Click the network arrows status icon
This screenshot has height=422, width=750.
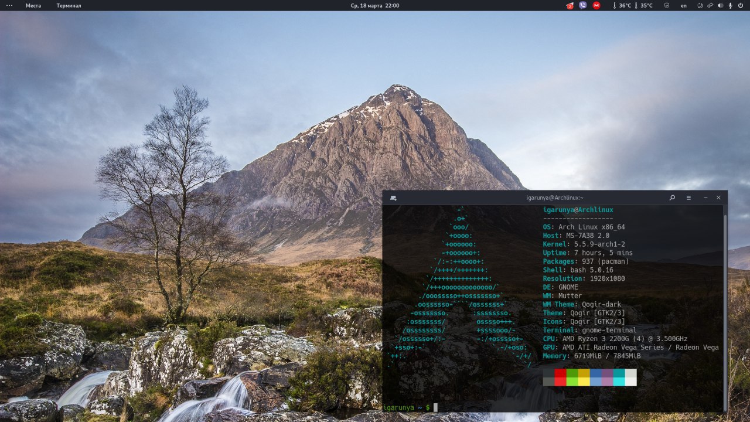[x=710, y=5]
